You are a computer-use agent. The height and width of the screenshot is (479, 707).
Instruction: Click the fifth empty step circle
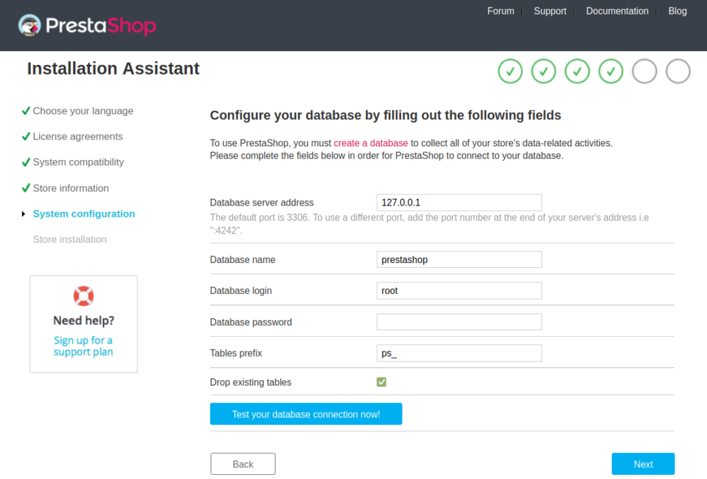tap(644, 71)
